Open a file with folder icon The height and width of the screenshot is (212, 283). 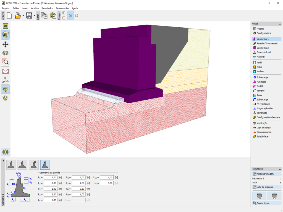18,15
